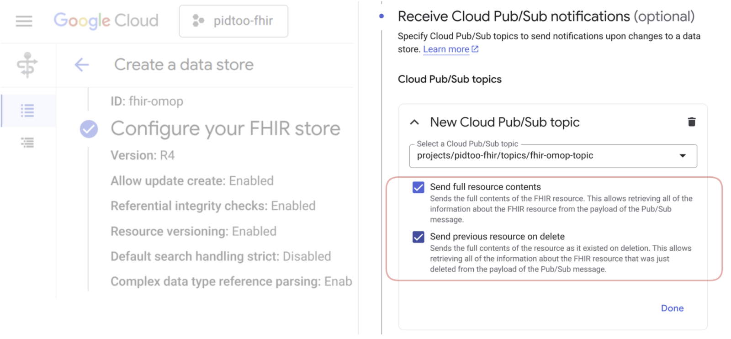731x339 pixels.
Task: Click the completed step checkmark icon
Action: tap(89, 129)
